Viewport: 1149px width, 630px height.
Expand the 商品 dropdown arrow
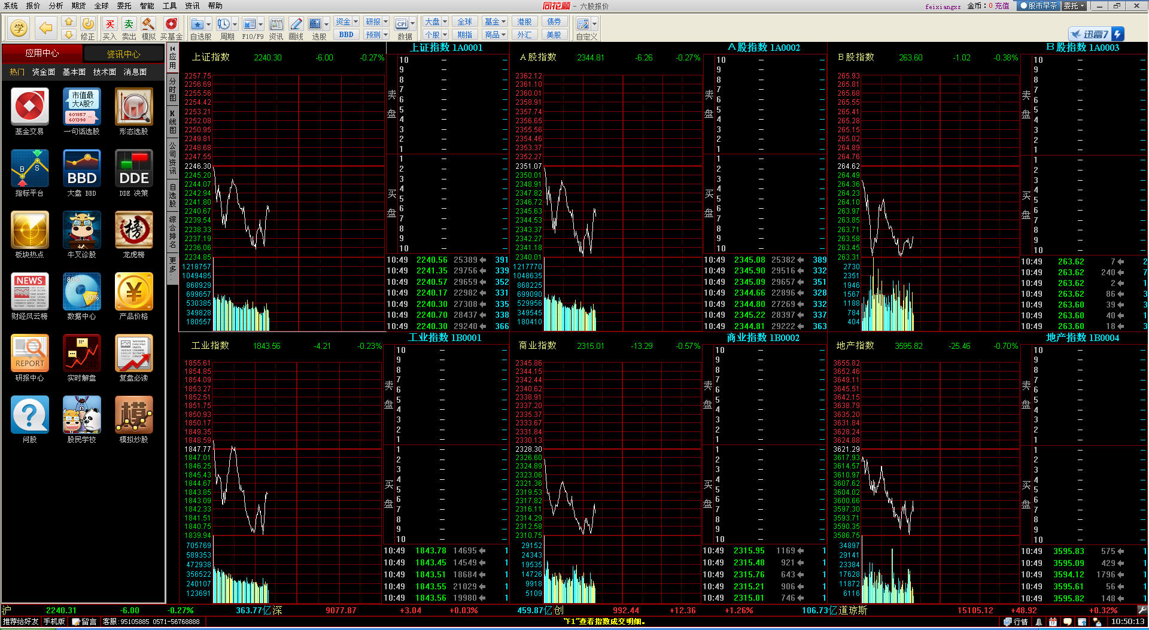tap(504, 35)
